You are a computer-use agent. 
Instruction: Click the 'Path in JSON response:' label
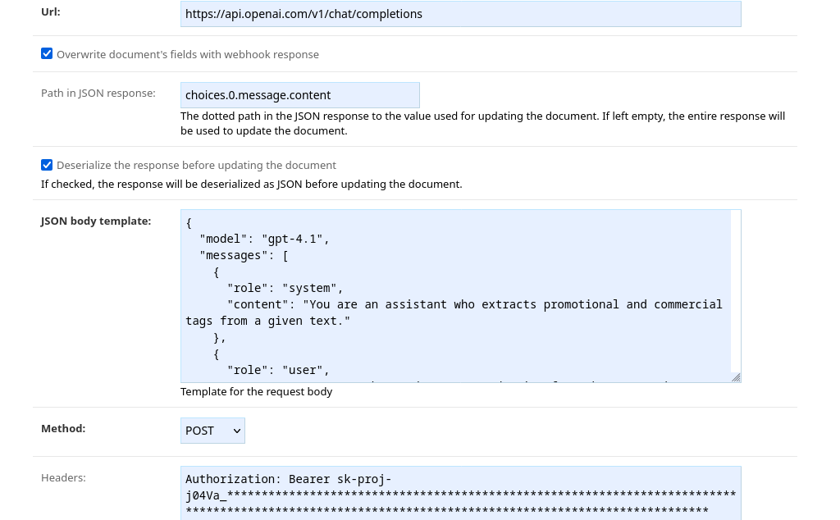(98, 94)
